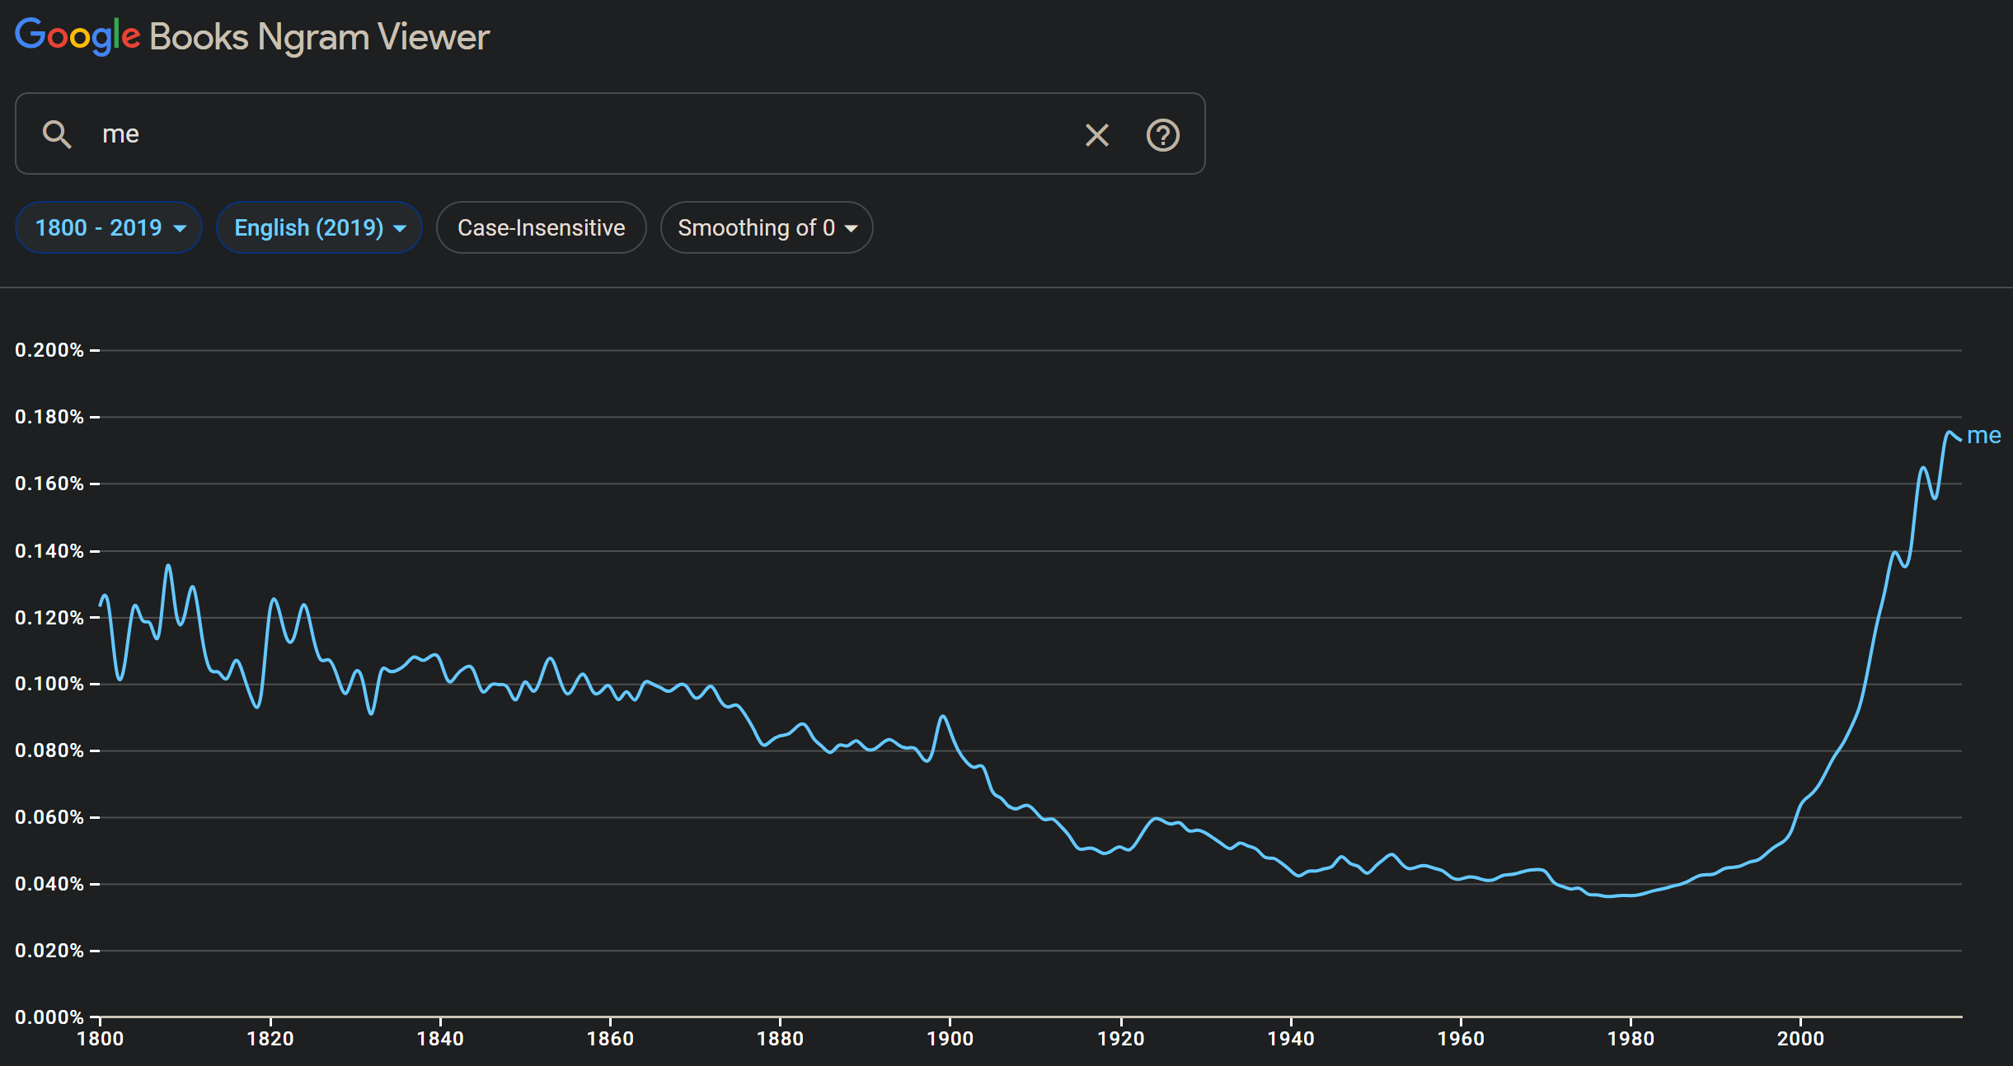Open the English (2019) corpus dropdown
This screenshot has height=1066, width=2013.
point(319,227)
